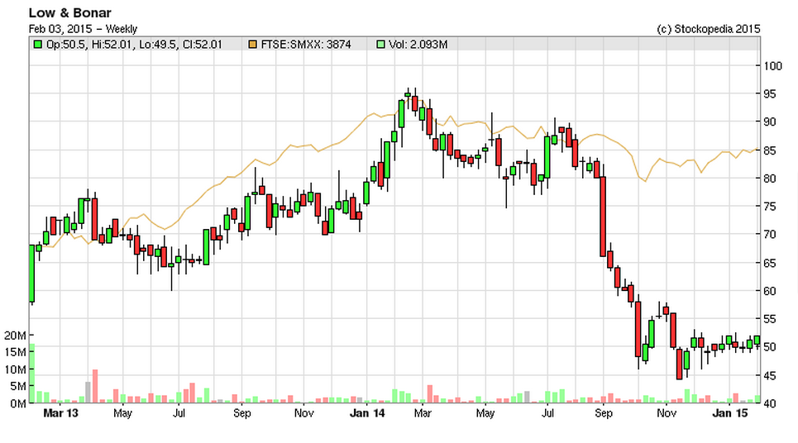Click the tallest red volume bar near April 2013

pos(94,386)
